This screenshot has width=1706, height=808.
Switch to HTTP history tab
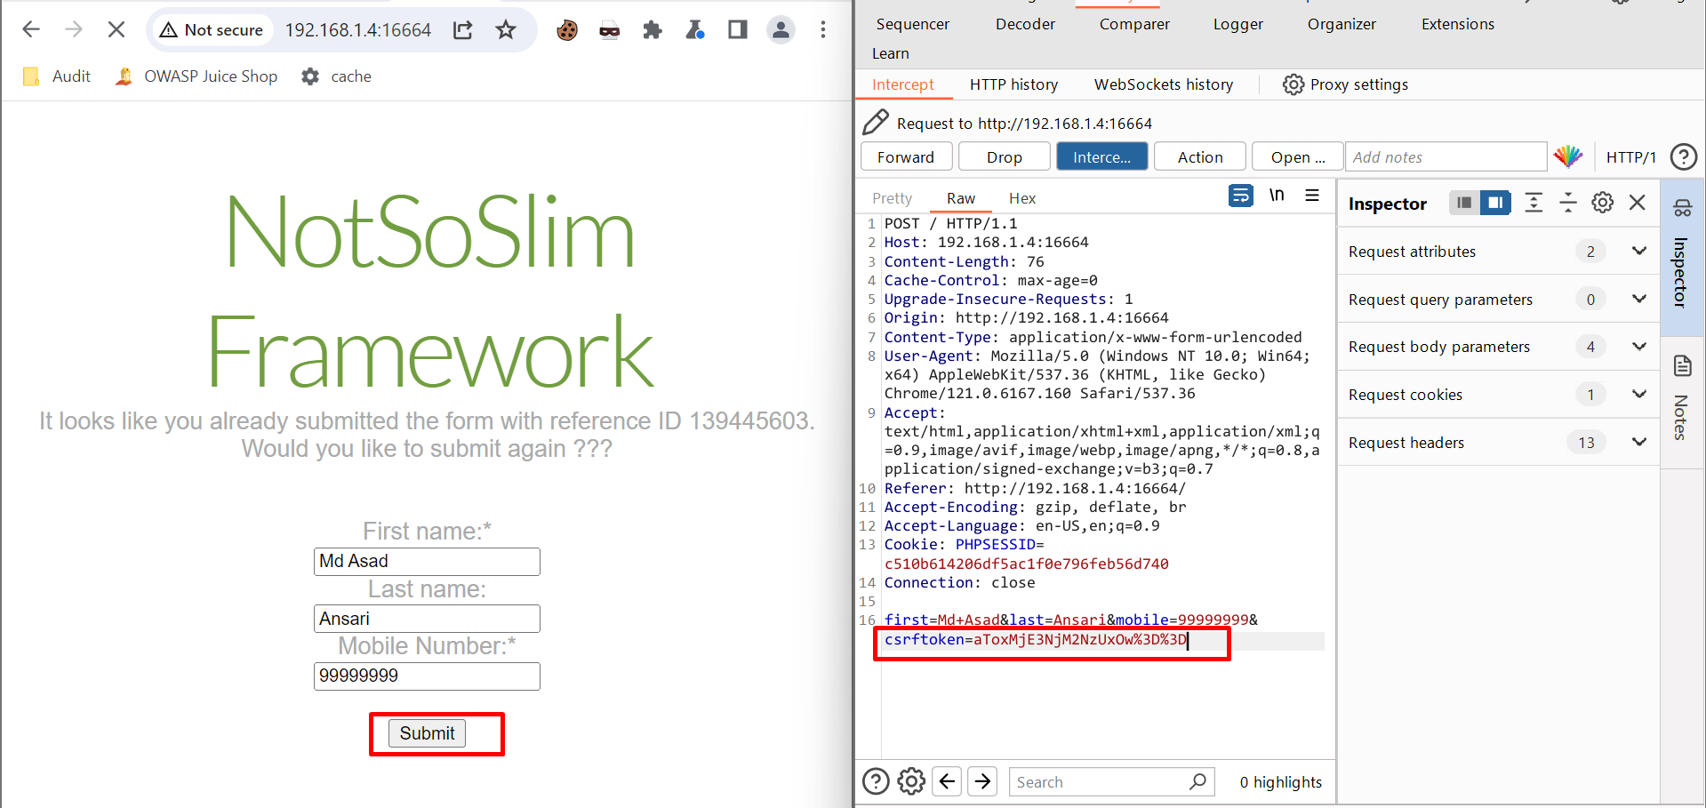click(1013, 84)
